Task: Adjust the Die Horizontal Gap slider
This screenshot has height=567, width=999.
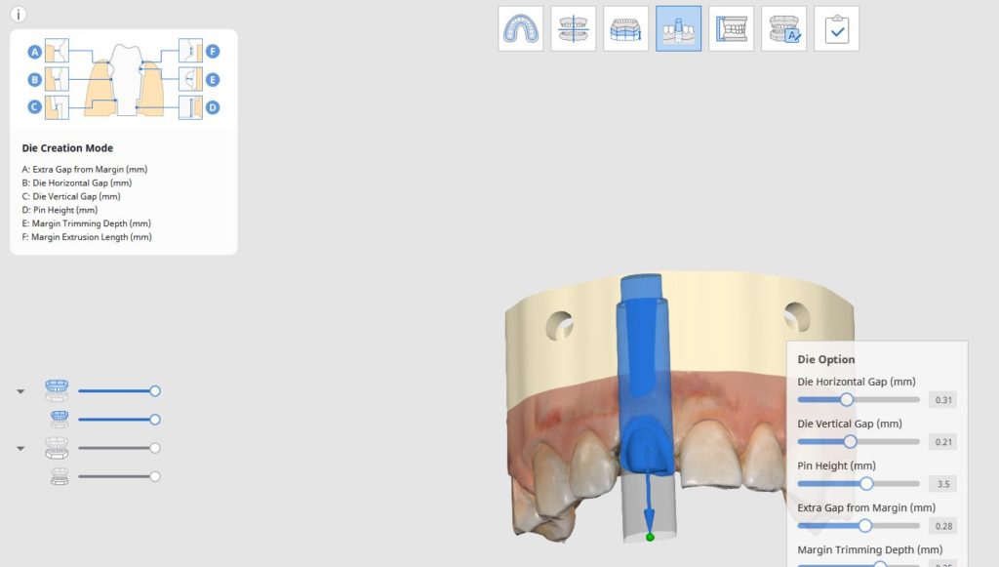Action: [x=846, y=399]
